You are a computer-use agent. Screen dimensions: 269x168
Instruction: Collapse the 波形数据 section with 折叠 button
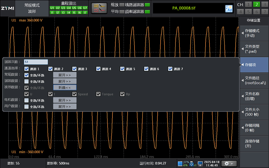pos(65,87)
